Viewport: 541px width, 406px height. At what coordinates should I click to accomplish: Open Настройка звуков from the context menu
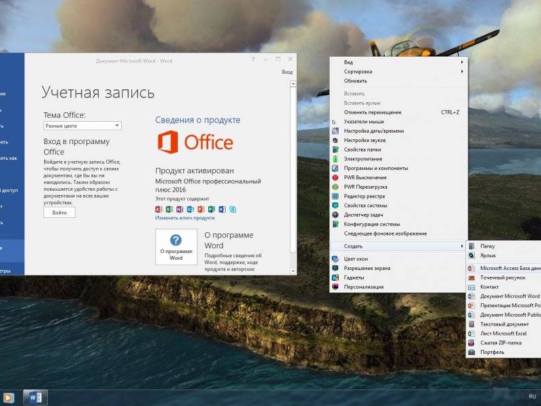click(399, 140)
